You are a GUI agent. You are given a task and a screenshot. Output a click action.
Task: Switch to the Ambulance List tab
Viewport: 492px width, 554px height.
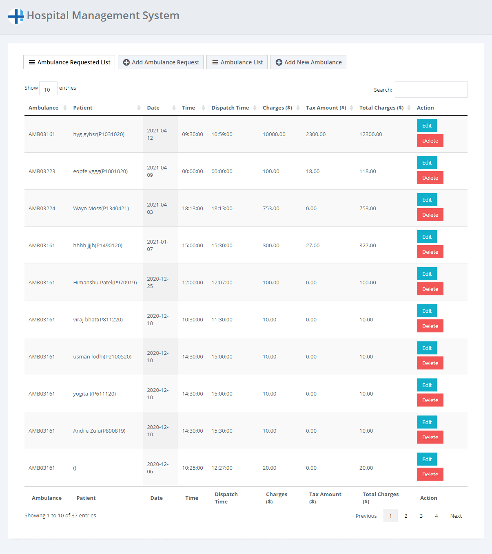click(237, 62)
